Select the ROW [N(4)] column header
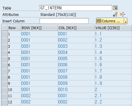Viewport: 132px width, 106px height. tap(39, 28)
